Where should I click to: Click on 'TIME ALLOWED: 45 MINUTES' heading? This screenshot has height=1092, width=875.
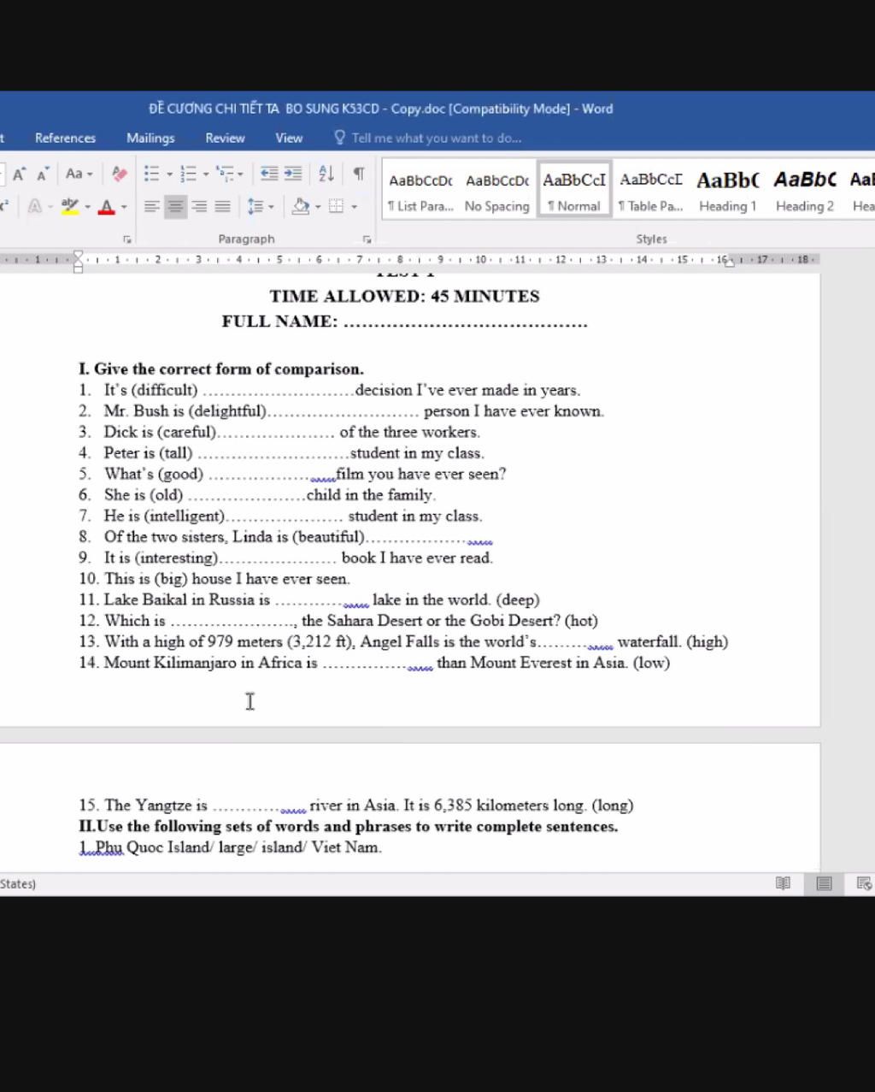coord(405,296)
